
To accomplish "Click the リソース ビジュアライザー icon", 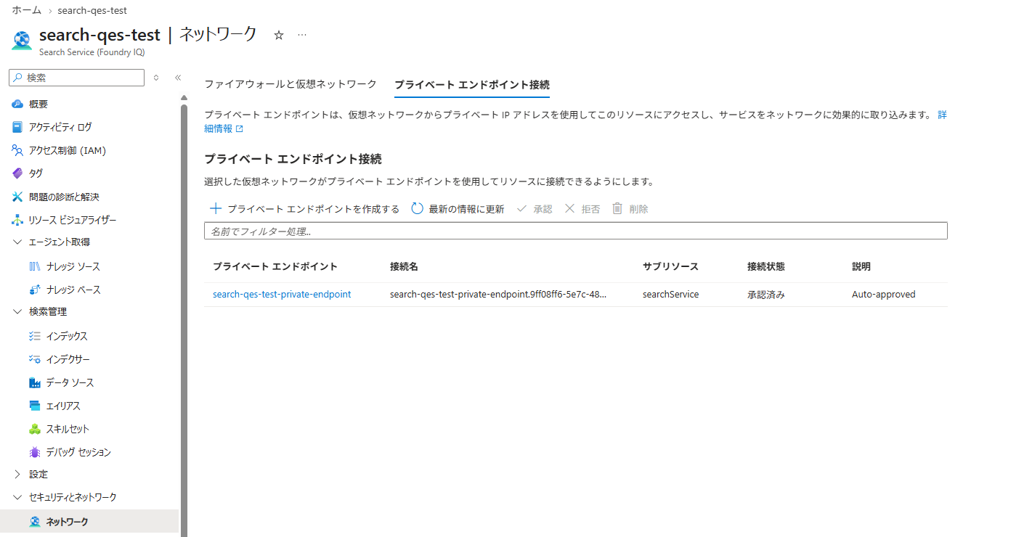I will [x=18, y=220].
